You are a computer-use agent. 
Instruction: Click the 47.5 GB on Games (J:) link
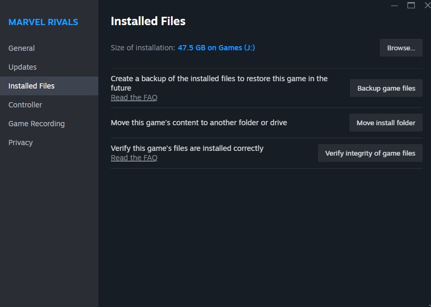click(216, 47)
